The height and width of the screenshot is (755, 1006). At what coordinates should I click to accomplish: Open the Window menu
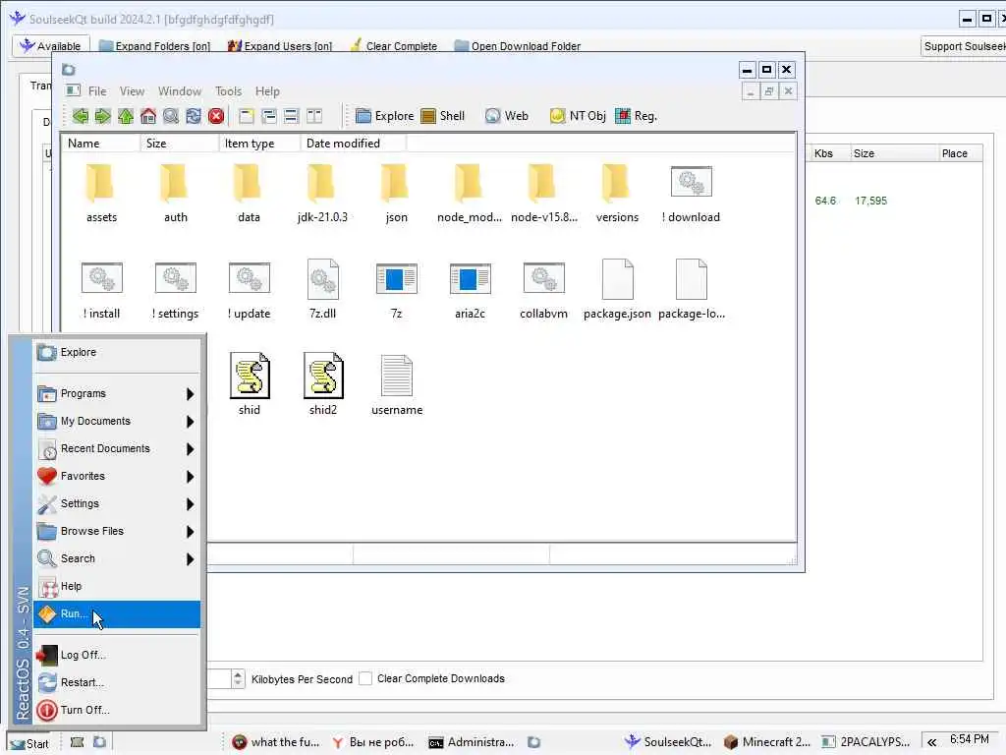[180, 91]
